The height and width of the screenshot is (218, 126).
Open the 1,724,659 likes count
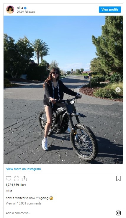pyautogui.click(x=16, y=185)
